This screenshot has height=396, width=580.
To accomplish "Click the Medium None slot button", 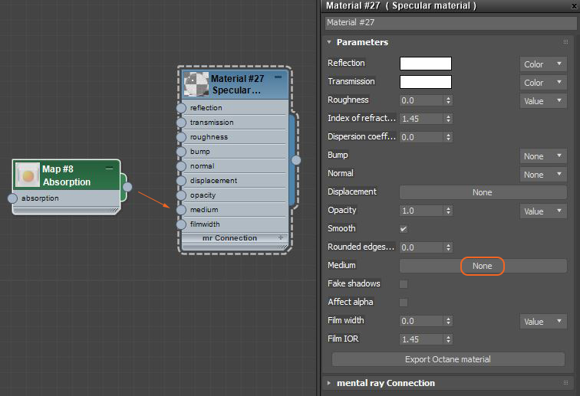I will tap(483, 266).
